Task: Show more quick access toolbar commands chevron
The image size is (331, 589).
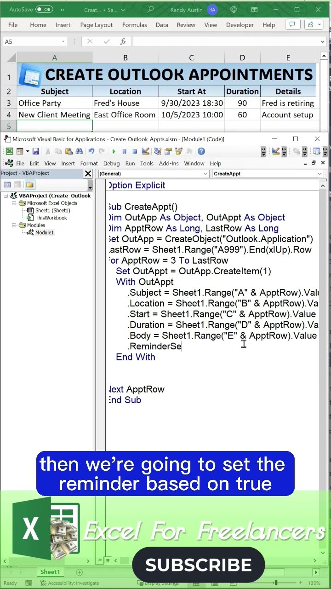Action: [x=62, y=9]
